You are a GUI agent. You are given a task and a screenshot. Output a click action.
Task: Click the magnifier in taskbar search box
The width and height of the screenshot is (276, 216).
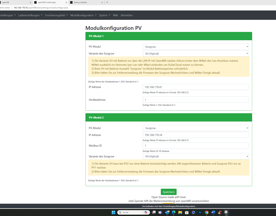pos(120,212)
